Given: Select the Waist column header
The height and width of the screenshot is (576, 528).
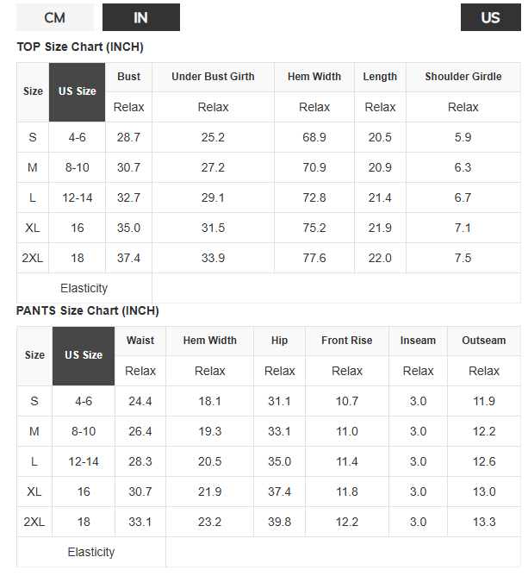Looking at the screenshot, I should pos(140,341).
